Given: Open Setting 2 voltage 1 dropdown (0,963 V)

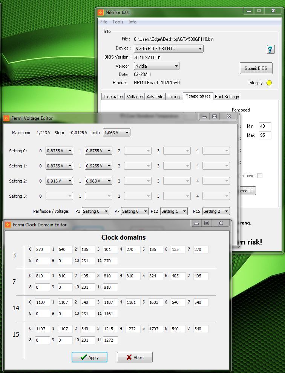Looking at the screenshot, I should pyautogui.click(x=98, y=181).
